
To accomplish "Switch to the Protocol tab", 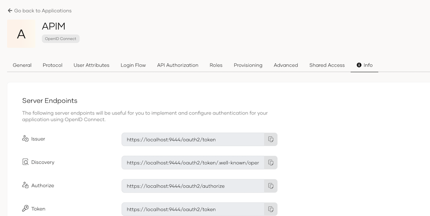I will point(52,65).
